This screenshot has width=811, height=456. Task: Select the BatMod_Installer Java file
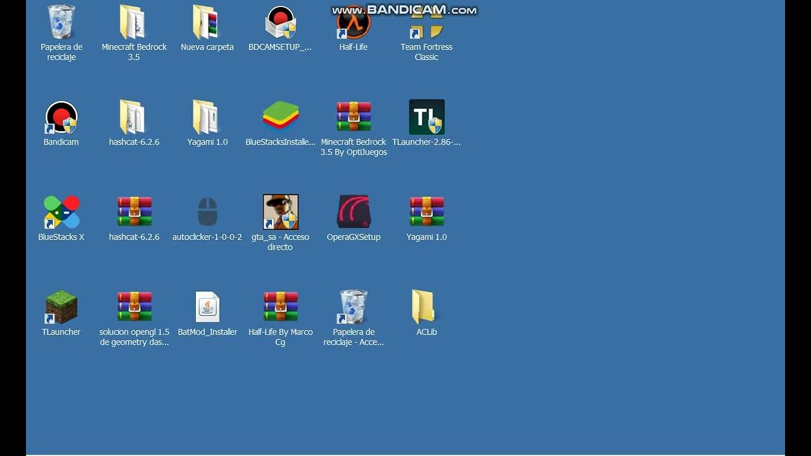tap(207, 307)
